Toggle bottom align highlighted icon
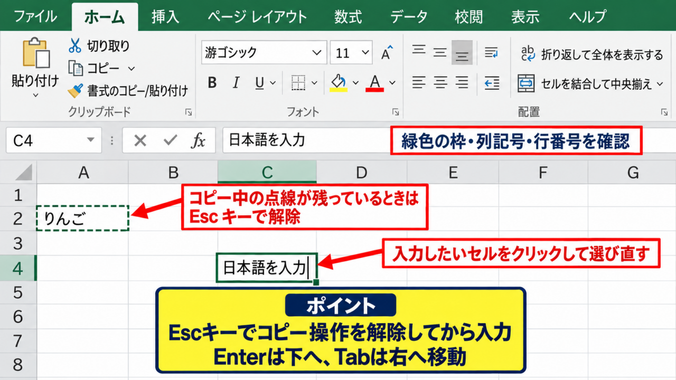This screenshot has height=380, width=676. click(462, 53)
